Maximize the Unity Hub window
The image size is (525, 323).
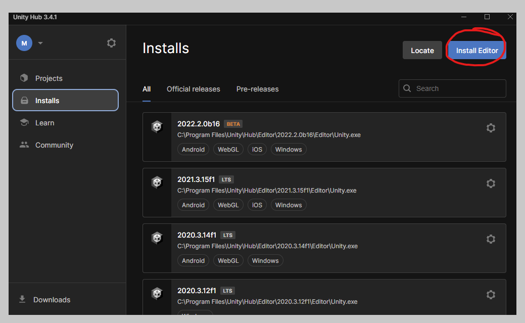pyautogui.click(x=487, y=17)
